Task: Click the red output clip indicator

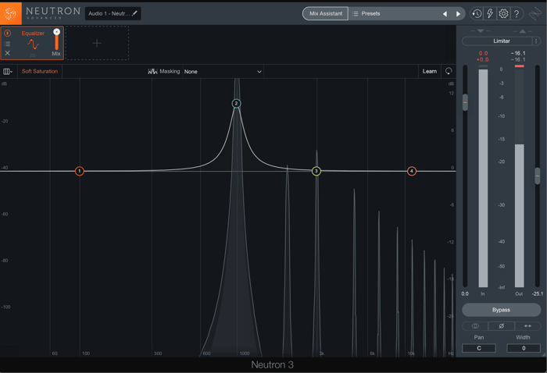Action: (520, 66)
